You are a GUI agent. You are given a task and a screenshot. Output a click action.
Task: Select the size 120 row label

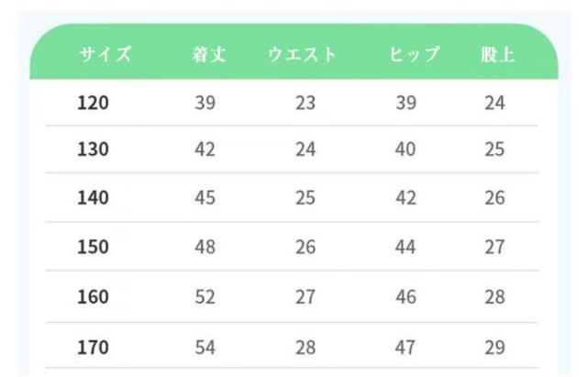[94, 103]
